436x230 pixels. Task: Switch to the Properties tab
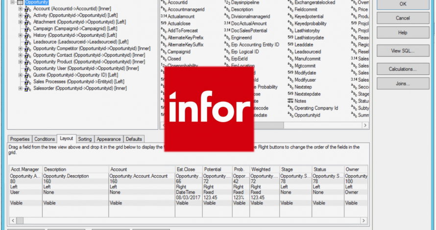coord(20,139)
